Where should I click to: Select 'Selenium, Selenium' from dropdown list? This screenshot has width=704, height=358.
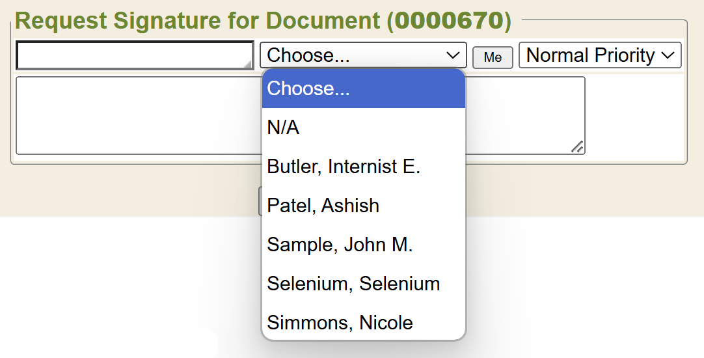pyautogui.click(x=353, y=284)
